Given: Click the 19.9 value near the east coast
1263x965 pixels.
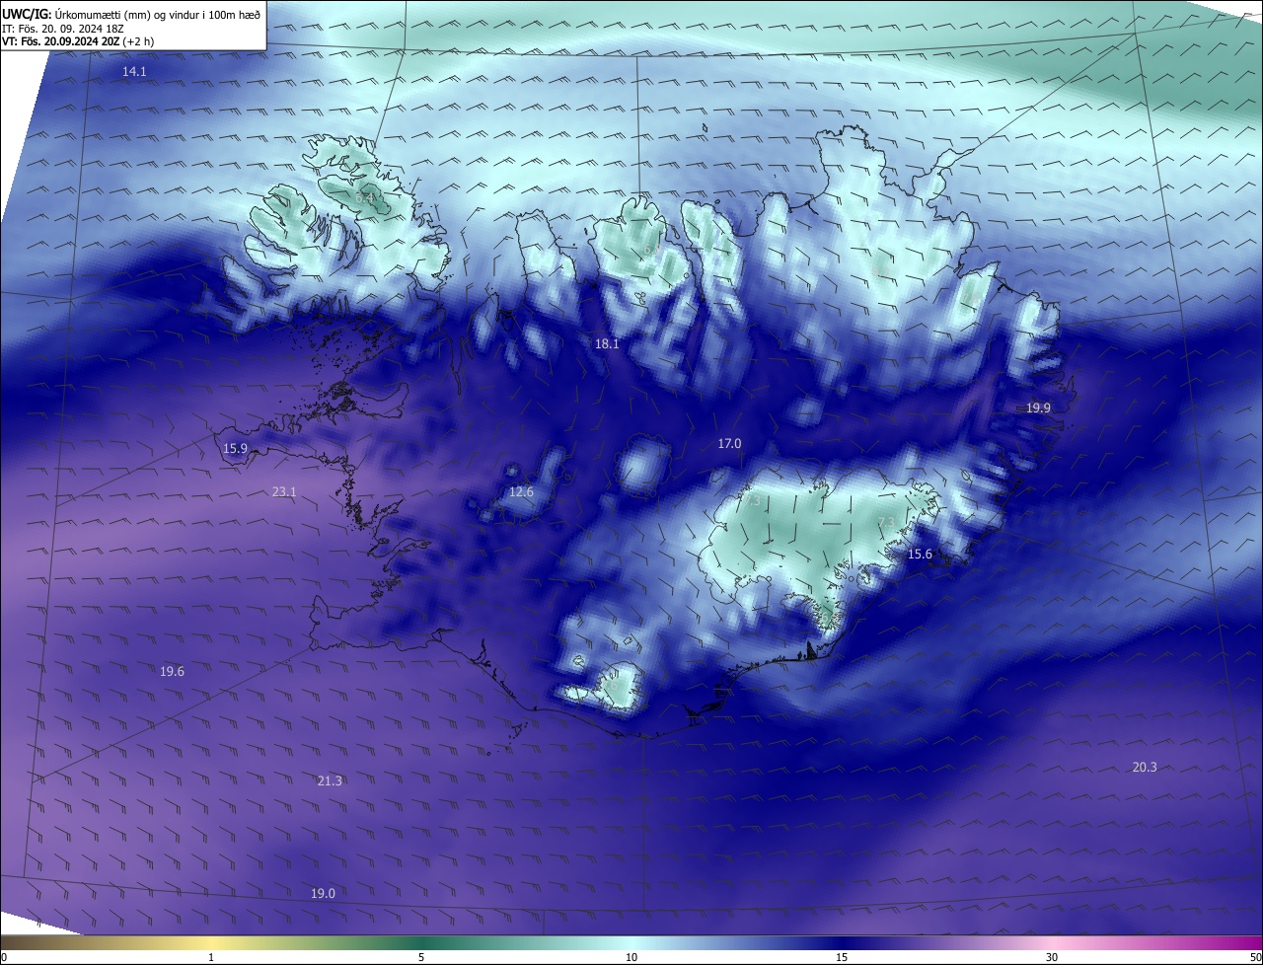Looking at the screenshot, I should point(1038,408).
